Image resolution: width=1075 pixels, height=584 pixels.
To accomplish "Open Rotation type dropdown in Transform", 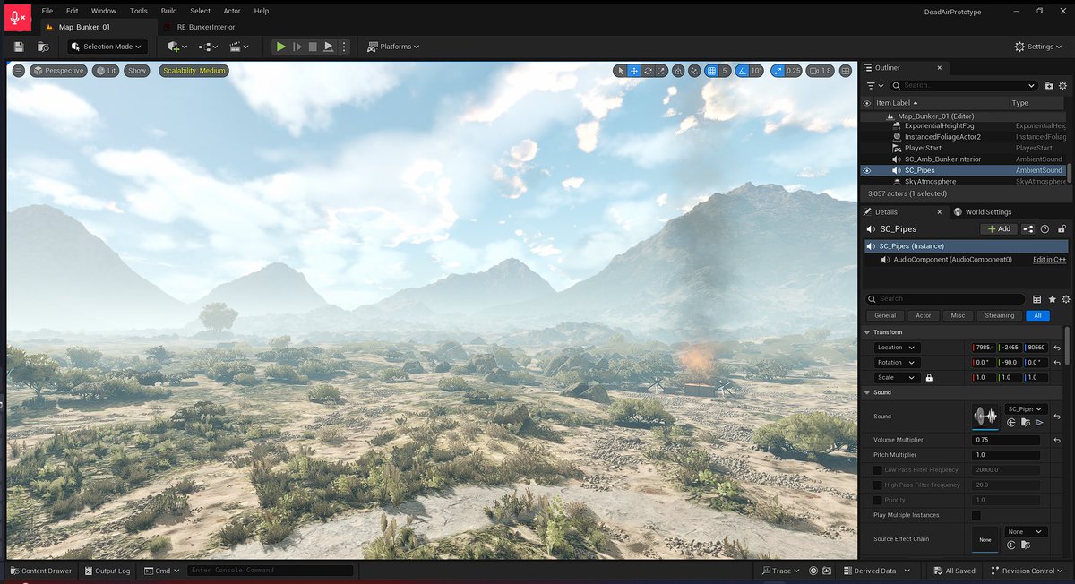I will pyautogui.click(x=898, y=363).
